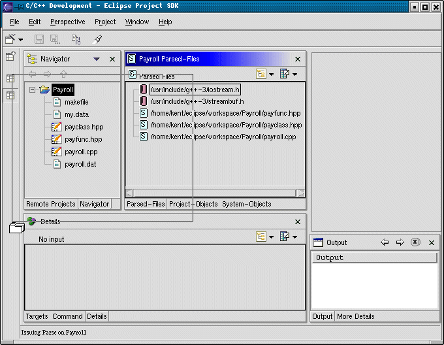Select payroll.cpp in the Navigator tree
The image size is (444, 345).
[81, 152]
